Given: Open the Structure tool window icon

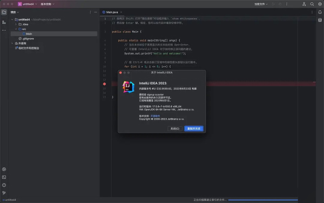Looking at the screenshot, I should click(4, 22).
